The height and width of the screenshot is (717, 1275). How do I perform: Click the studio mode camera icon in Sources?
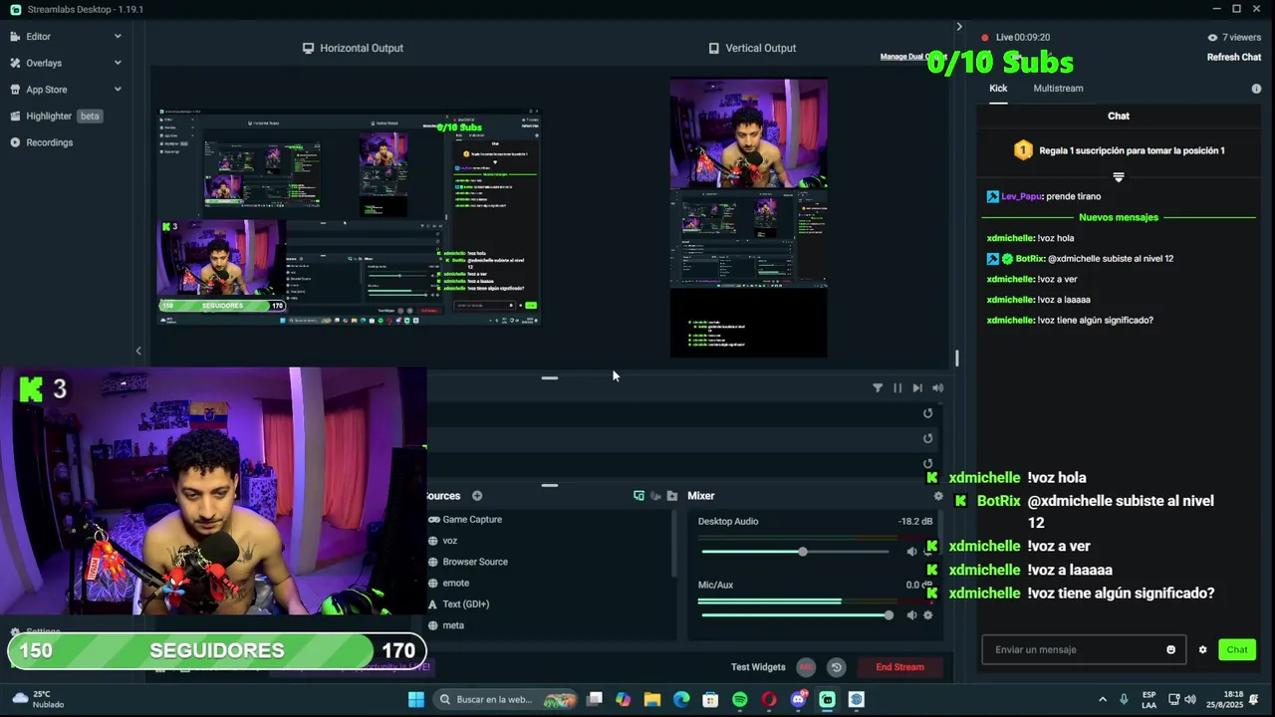tap(655, 496)
